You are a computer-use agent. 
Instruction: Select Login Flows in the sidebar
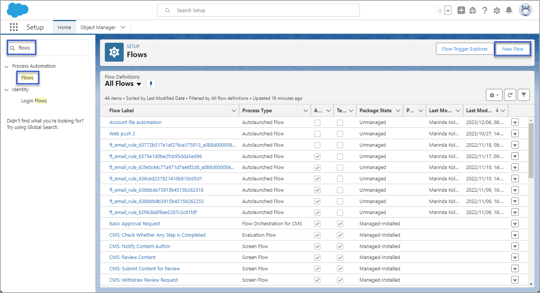[x=34, y=101]
